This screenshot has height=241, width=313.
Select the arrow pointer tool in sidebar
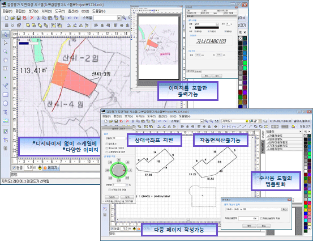6,35
